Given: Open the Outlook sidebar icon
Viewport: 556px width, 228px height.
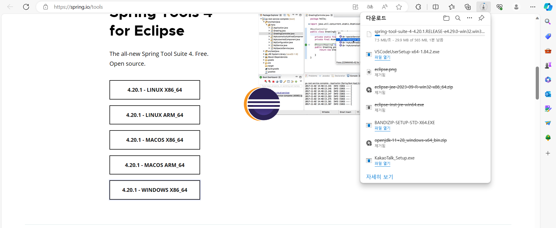Looking at the screenshot, I should point(548,94).
